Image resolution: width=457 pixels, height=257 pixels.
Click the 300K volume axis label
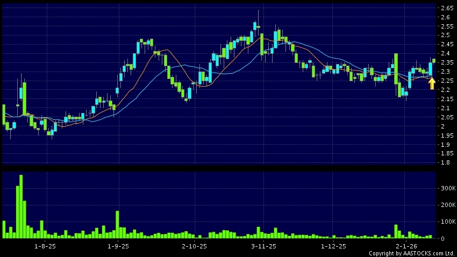448,189
